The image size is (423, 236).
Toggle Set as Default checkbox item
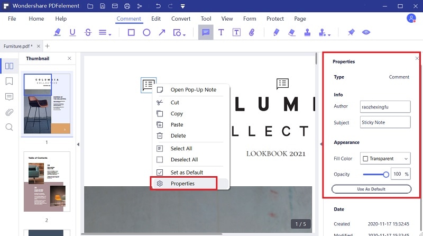(190, 173)
